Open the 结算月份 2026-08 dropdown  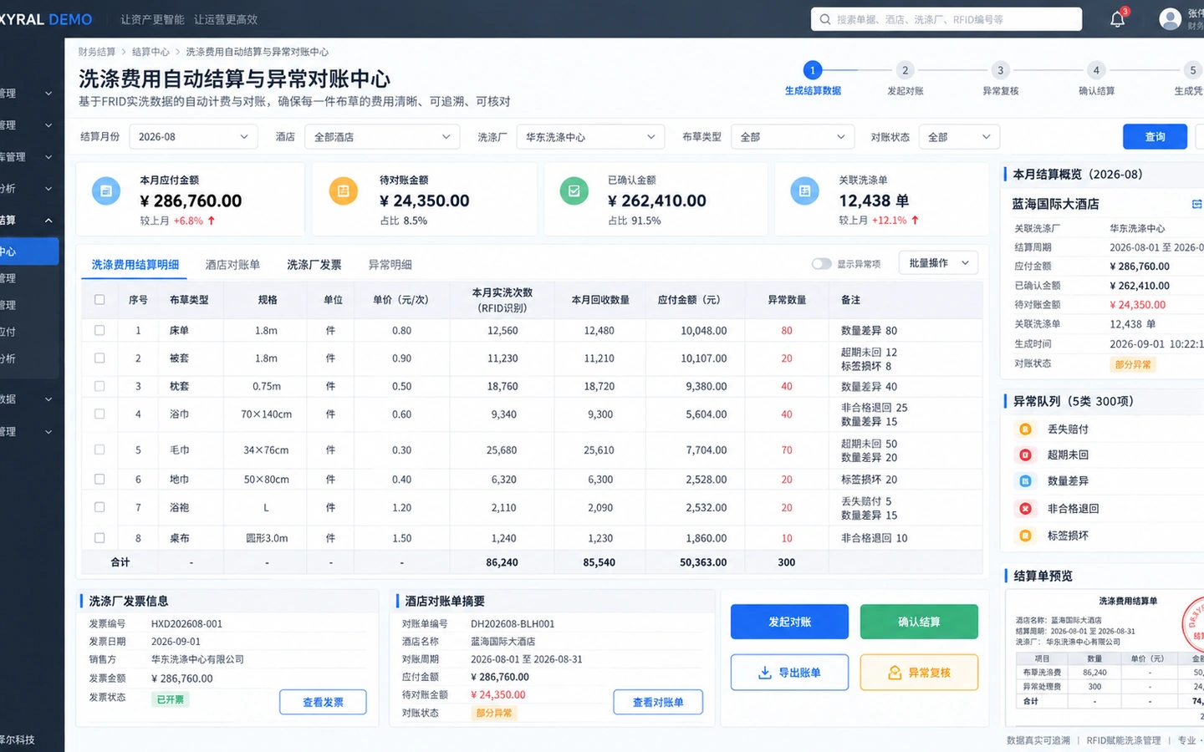pos(193,137)
